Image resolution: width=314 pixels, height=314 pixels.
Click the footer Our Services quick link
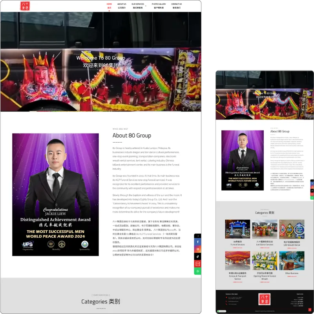[297, 302]
